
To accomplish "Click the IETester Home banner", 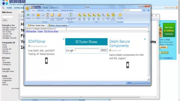I will click(x=86, y=42).
